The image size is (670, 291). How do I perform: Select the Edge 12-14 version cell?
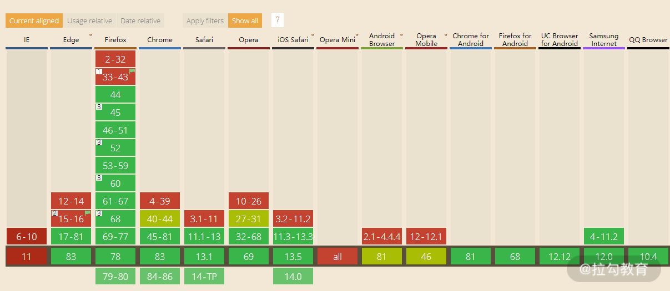[71, 201]
